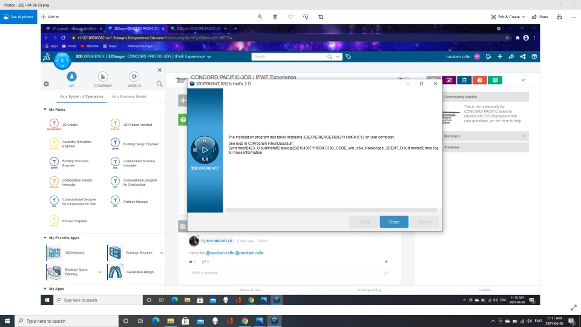The height and width of the screenshot is (327, 581).
Task: Click the reshare arrow on Eric's post
Action: pos(386,262)
